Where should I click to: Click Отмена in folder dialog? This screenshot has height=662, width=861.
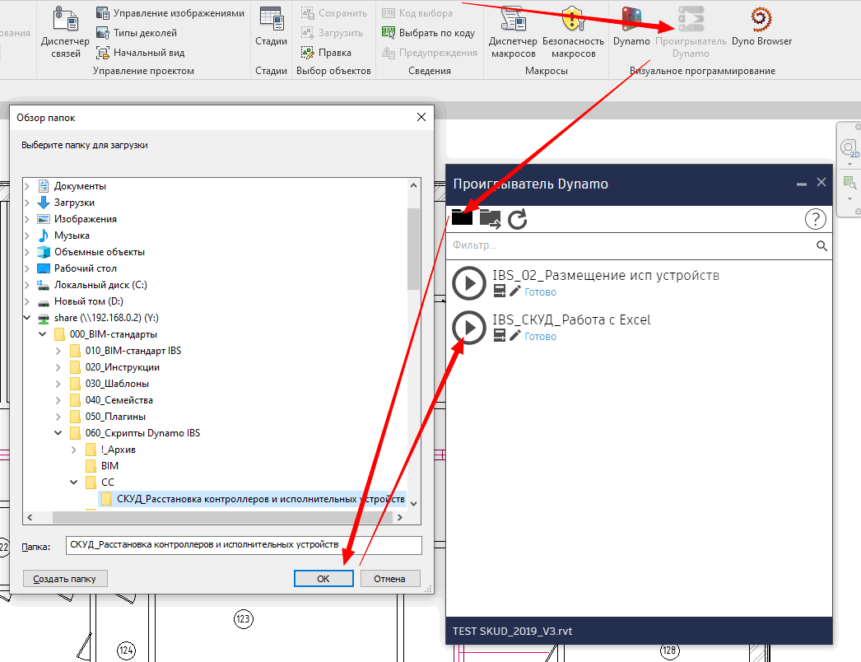point(390,579)
